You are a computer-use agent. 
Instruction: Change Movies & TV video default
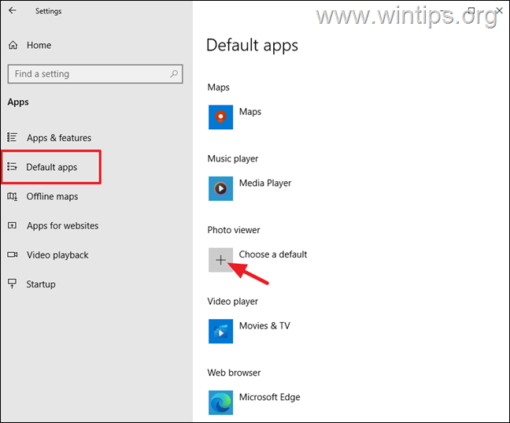264,325
